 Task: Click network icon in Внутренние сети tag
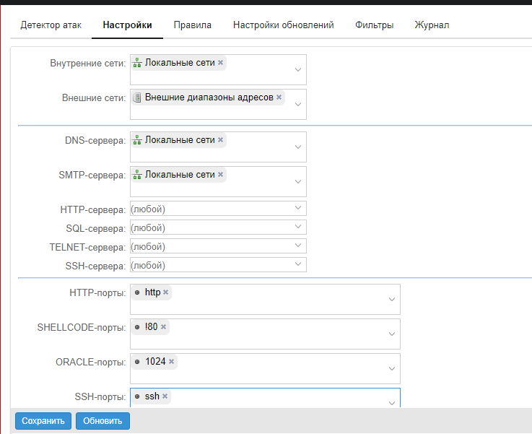coord(137,63)
